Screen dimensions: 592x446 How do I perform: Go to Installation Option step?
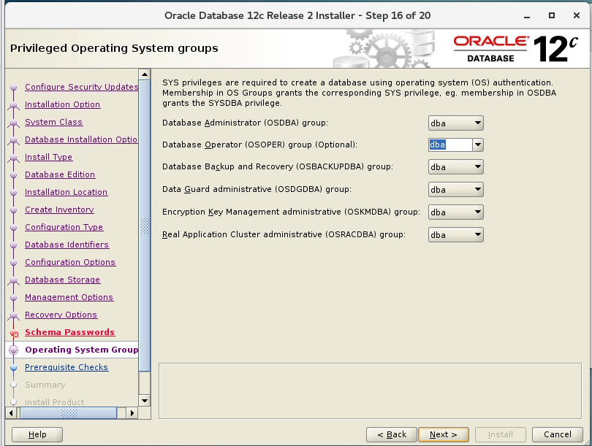click(x=62, y=104)
